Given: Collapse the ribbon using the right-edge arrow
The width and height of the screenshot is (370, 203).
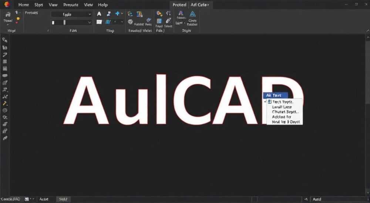Looking at the screenshot, I should coord(368,31).
